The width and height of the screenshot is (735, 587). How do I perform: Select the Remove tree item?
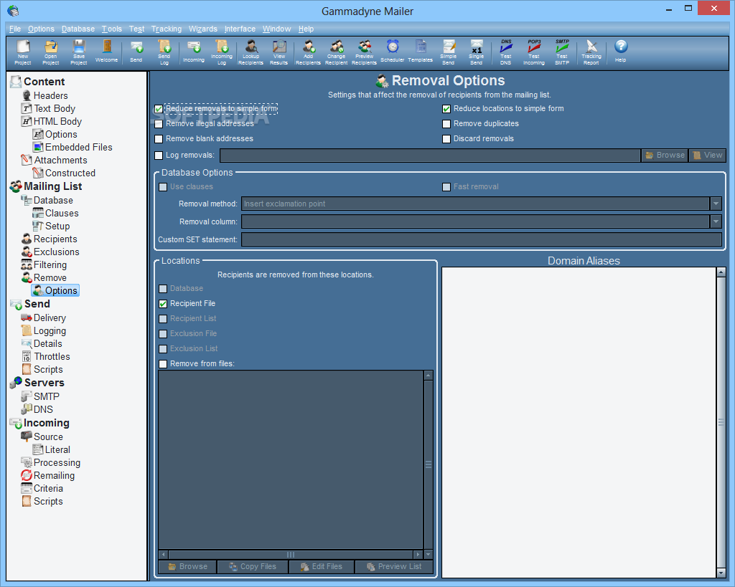point(50,277)
